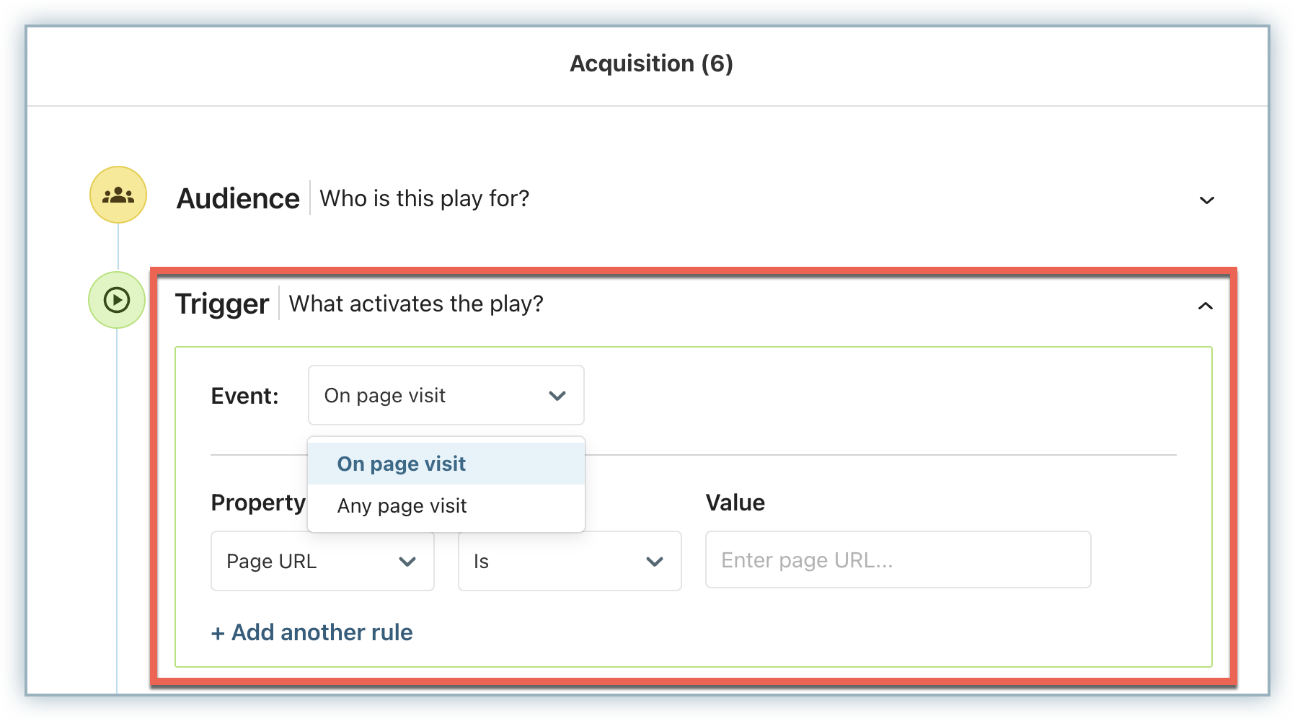Click the Page URL dropdown chevron
This screenshot has height=721, width=1295.
[x=407, y=562]
